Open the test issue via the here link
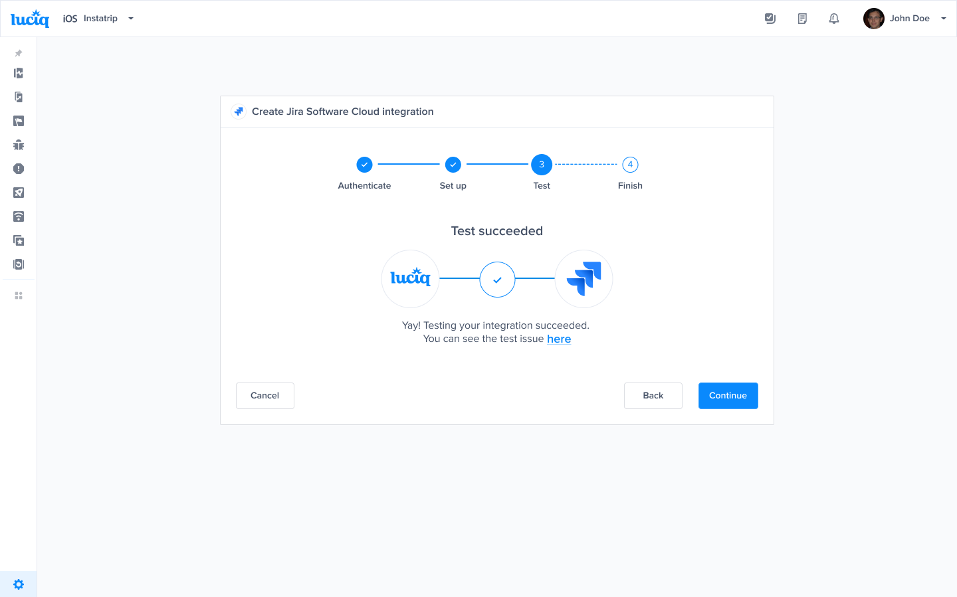This screenshot has height=597, width=957. [559, 339]
